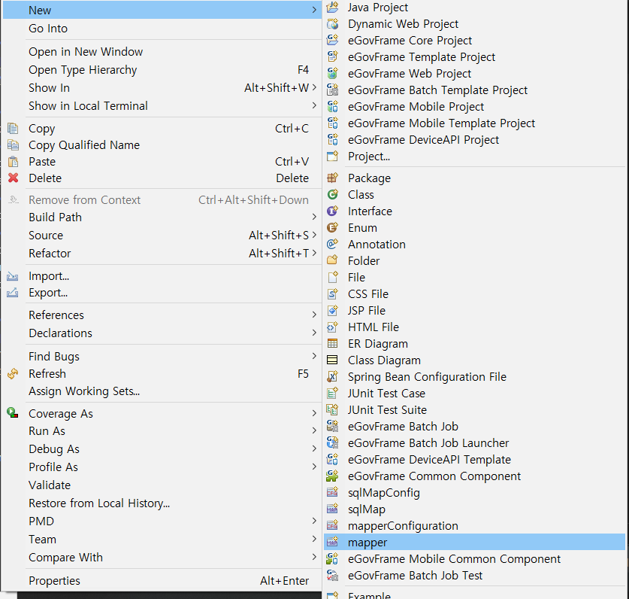
Task: Open the Declarations submenu
Action: click(x=162, y=333)
